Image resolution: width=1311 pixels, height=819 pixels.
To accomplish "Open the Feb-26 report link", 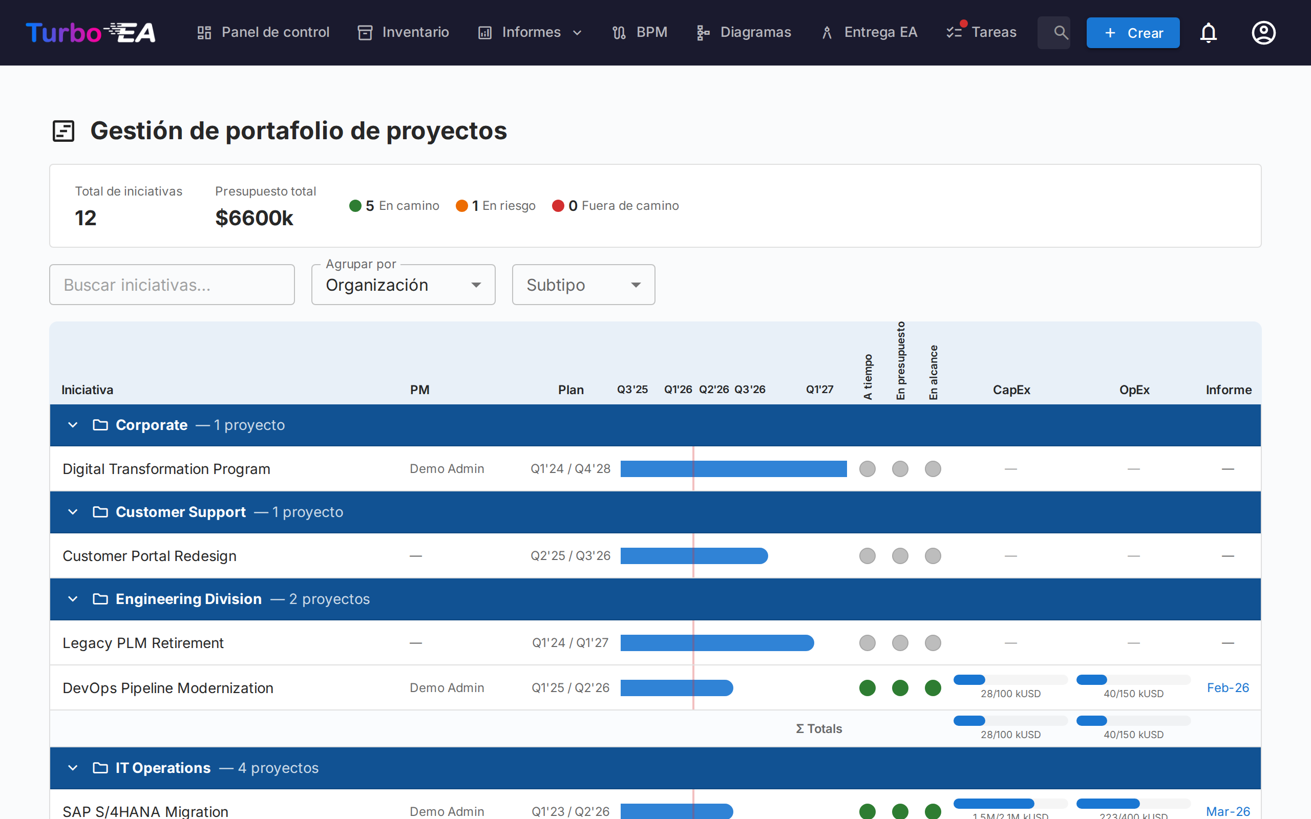I will point(1228,687).
